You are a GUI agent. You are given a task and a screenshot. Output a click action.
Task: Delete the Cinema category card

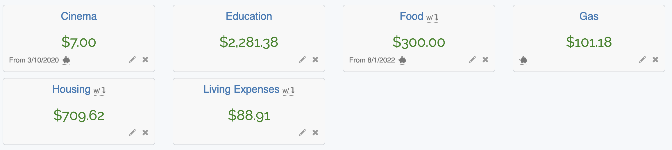click(x=145, y=60)
